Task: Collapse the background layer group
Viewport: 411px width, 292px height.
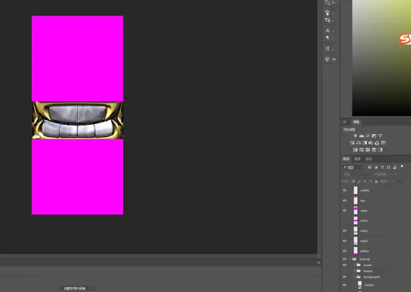Action: pos(354,277)
